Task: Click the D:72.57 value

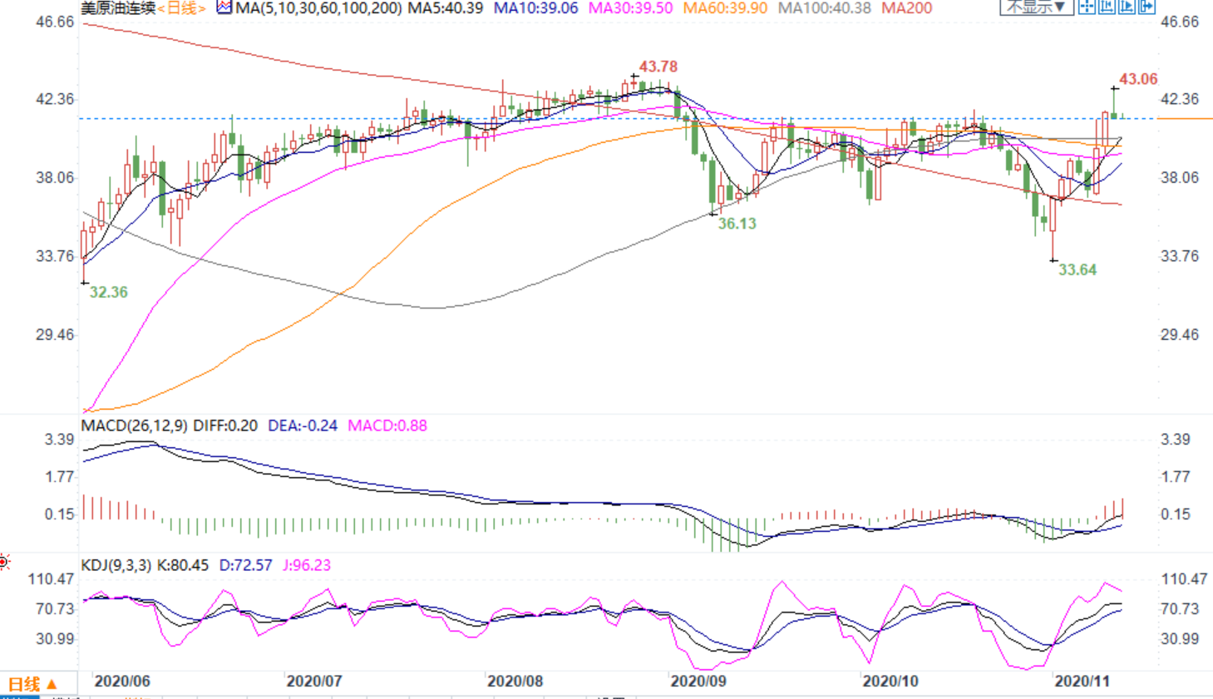Action: 245,565
